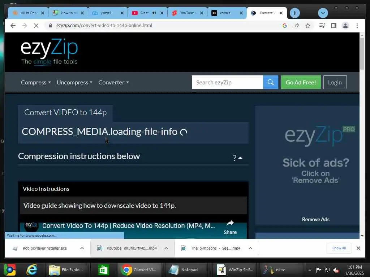
Task: Stop loading the page
Action: click(x=36, y=26)
